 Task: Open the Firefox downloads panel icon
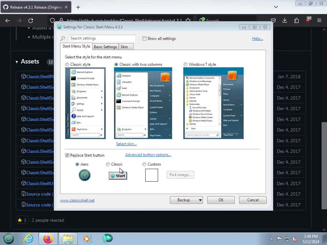tap(285, 20)
